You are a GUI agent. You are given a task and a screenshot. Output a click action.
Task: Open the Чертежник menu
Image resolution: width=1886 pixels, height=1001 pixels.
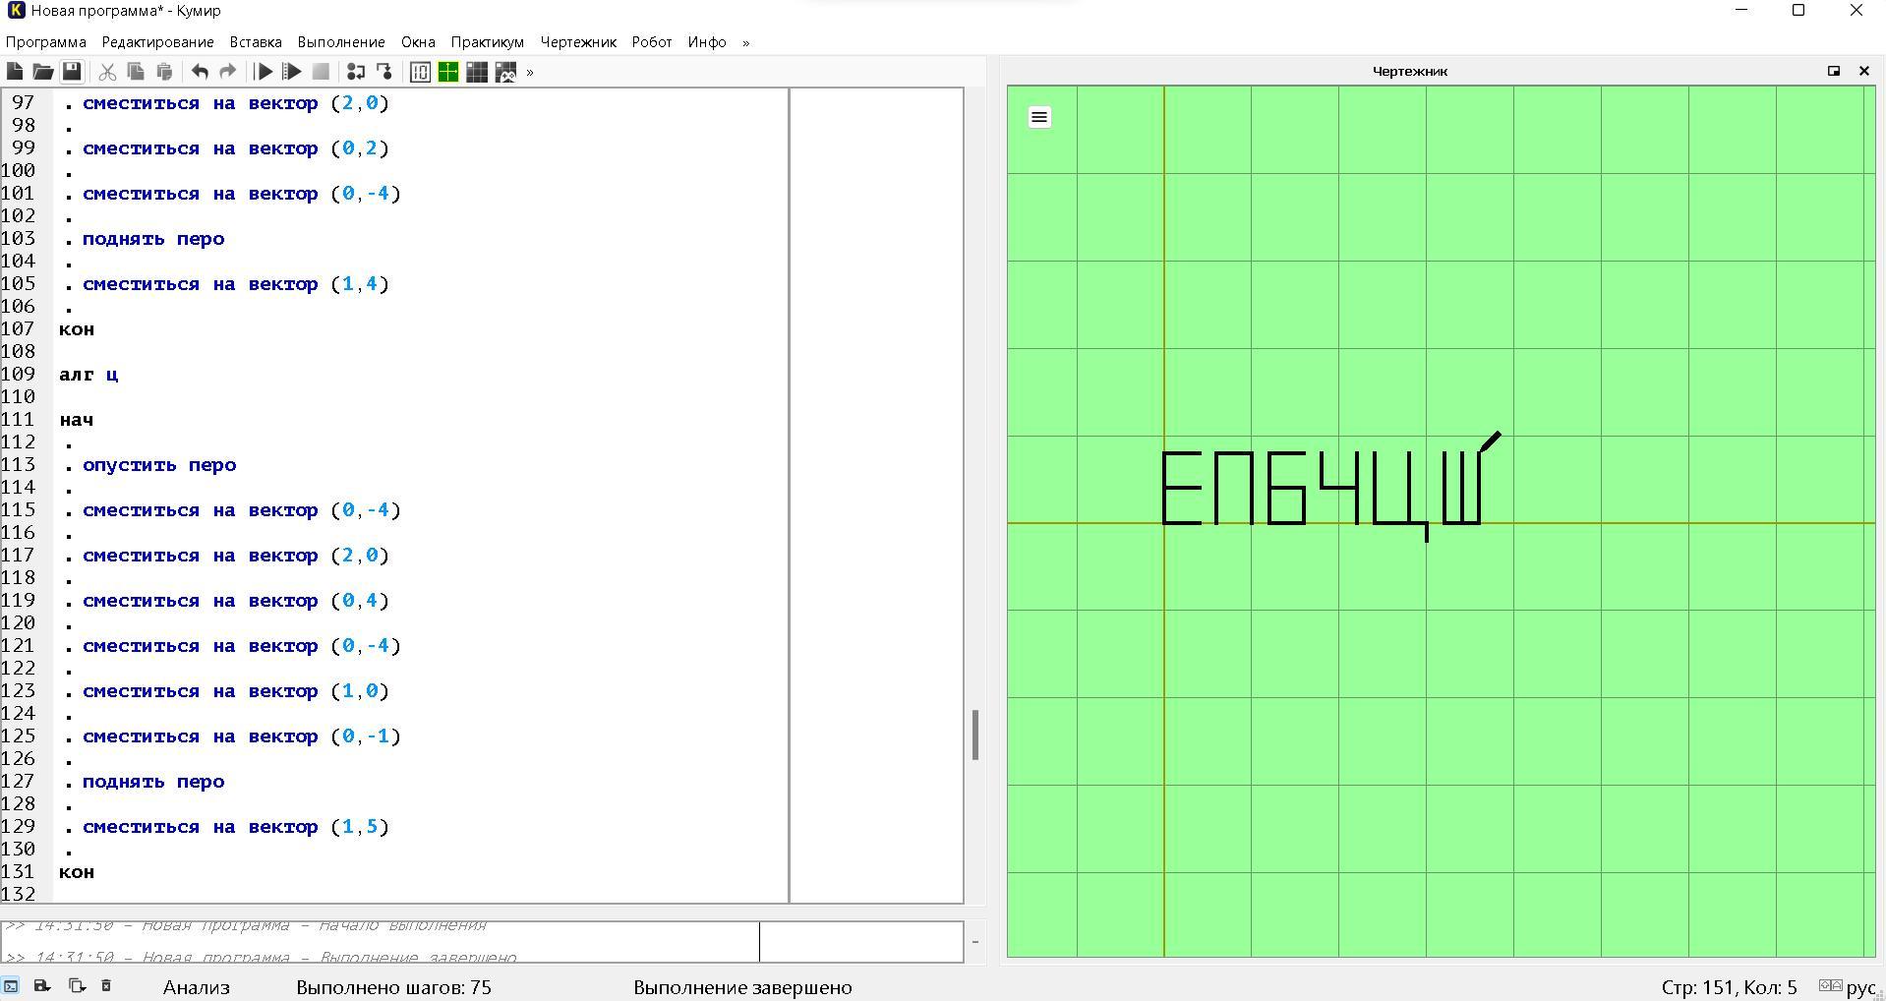[x=578, y=42]
